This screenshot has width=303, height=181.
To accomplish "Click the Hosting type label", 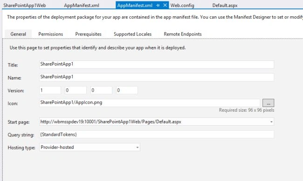I will click(x=21, y=147).
